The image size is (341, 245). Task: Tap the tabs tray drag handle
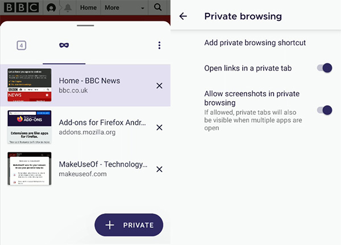pyautogui.click(x=85, y=26)
